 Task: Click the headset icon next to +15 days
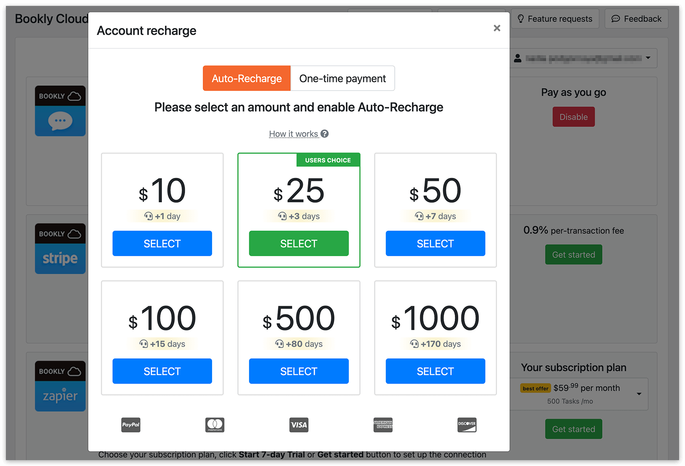coord(144,344)
